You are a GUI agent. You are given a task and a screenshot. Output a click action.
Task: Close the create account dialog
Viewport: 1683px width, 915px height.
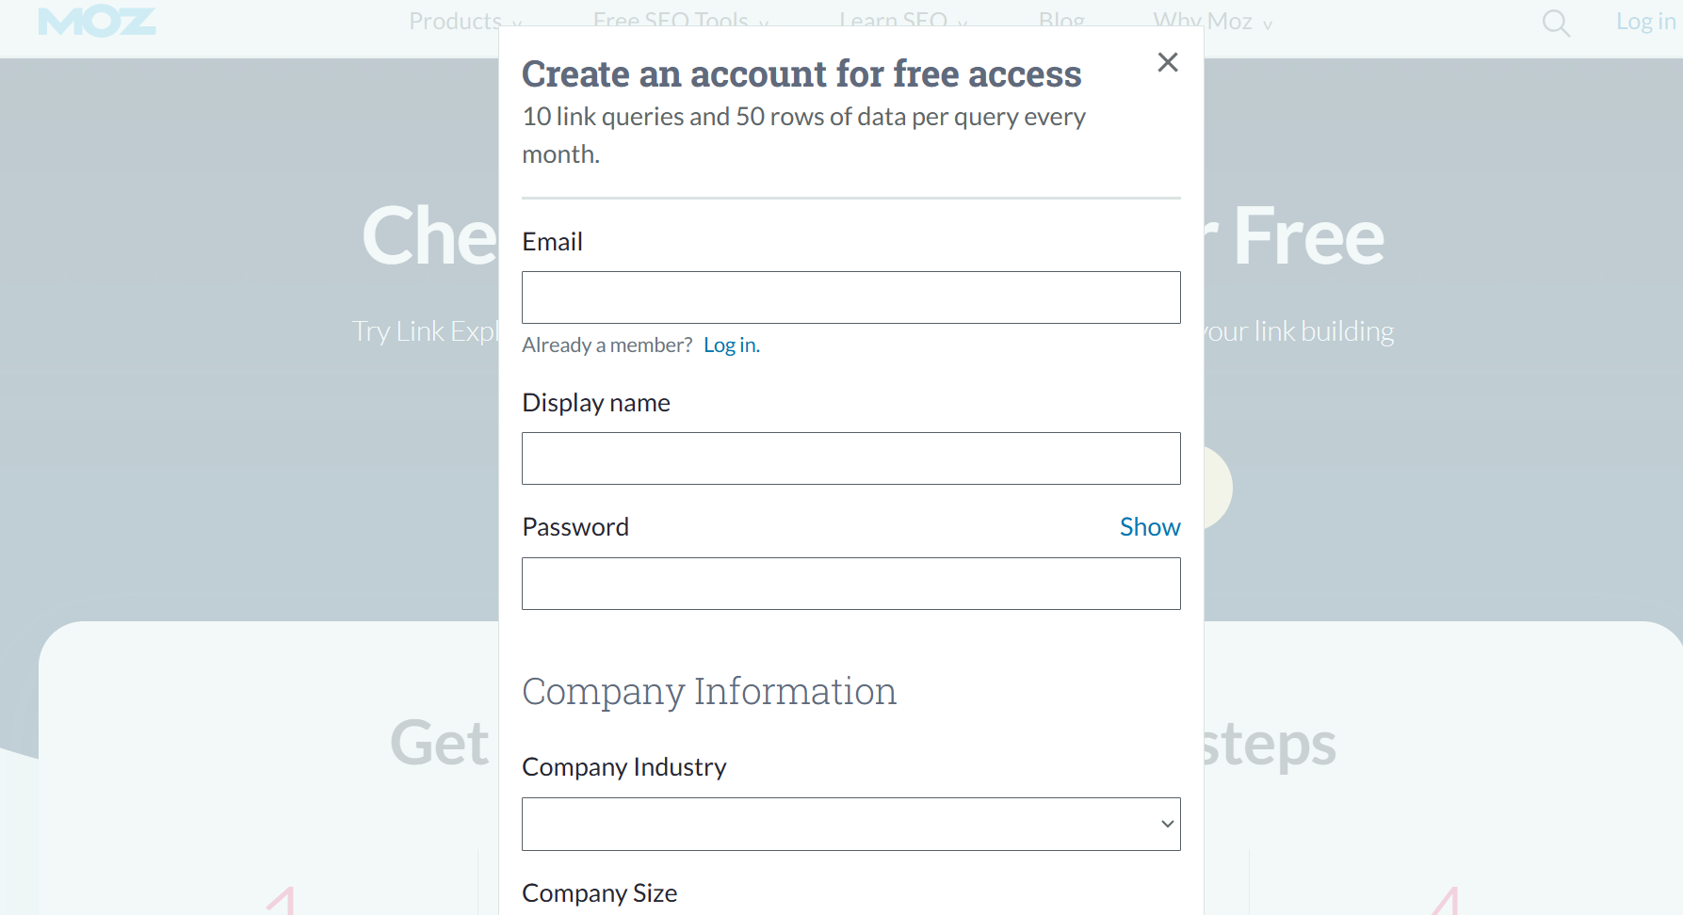coord(1168,62)
